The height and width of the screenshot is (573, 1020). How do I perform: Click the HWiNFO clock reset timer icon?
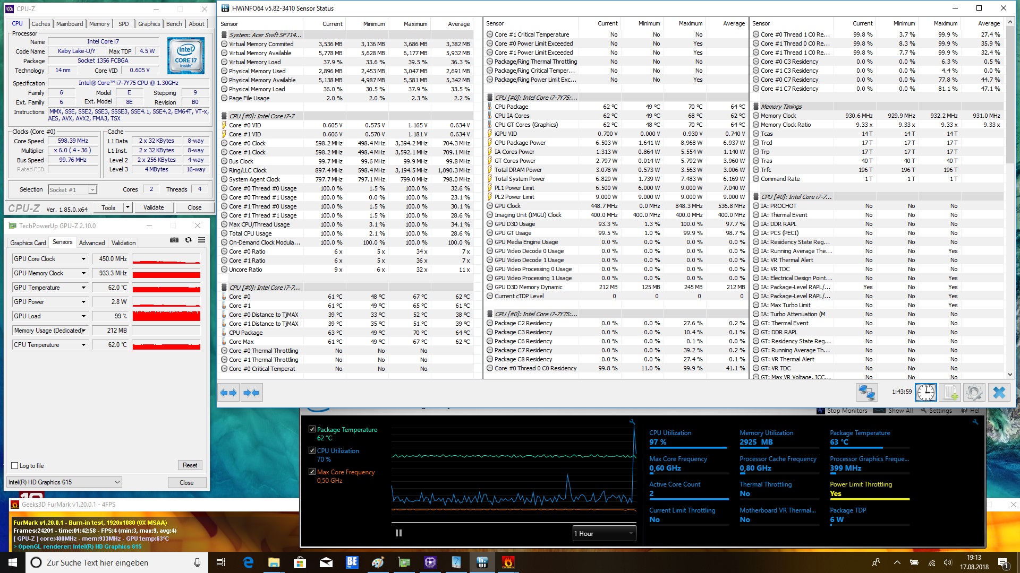click(x=926, y=393)
